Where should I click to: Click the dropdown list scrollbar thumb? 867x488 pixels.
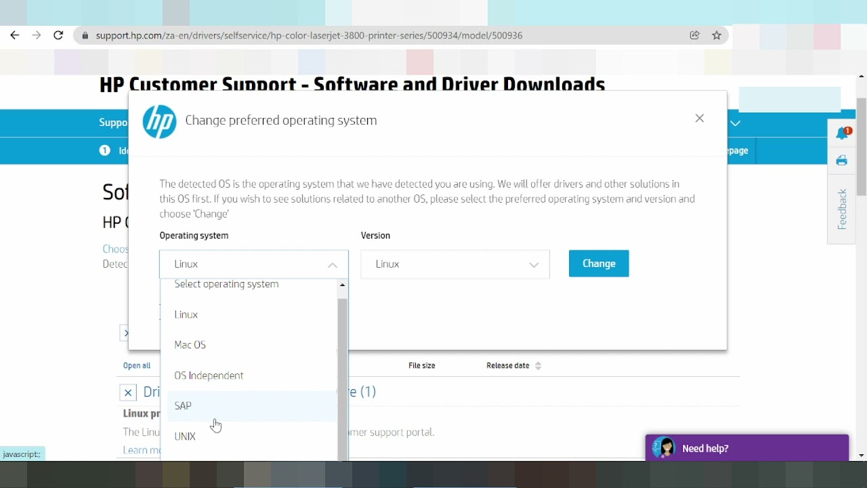tap(343, 380)
